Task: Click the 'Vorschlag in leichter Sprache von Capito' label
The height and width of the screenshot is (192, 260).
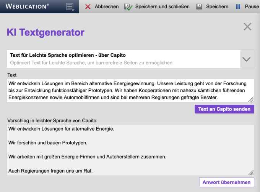Action: [52, 121]
